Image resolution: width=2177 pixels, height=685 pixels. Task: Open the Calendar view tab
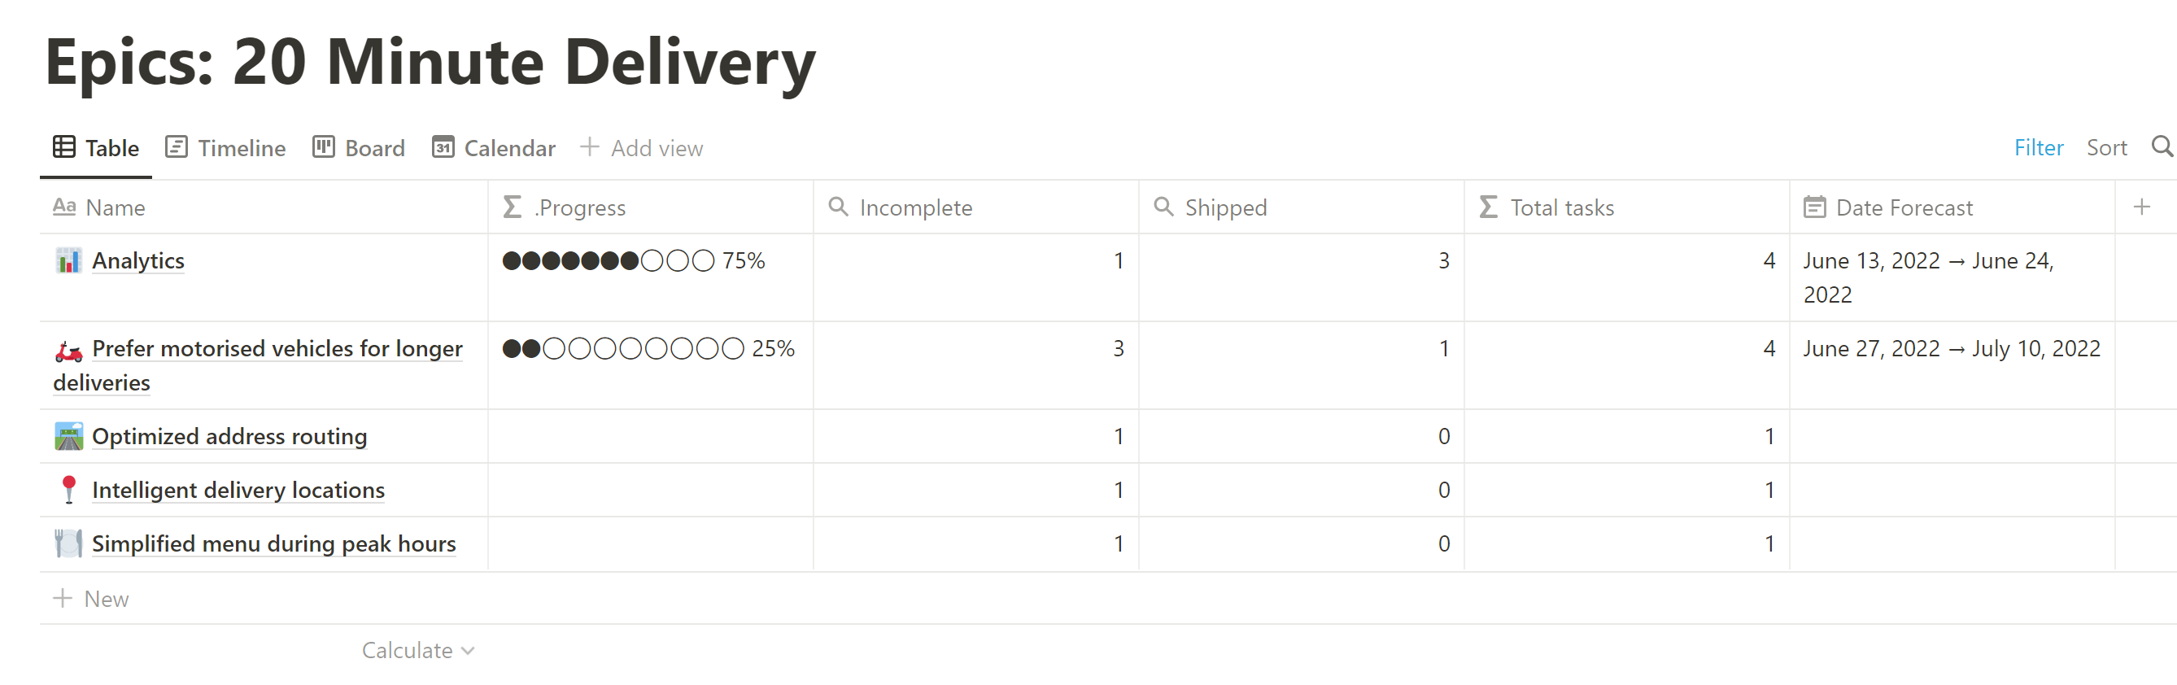(x=494, y=149)
